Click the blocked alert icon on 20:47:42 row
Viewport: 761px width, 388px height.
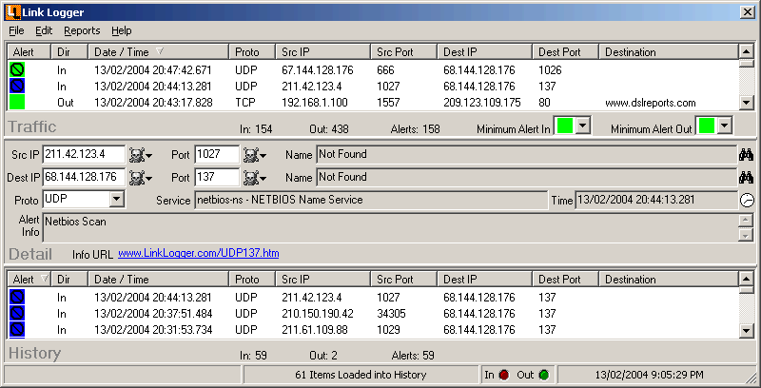(x=17, y=70)
